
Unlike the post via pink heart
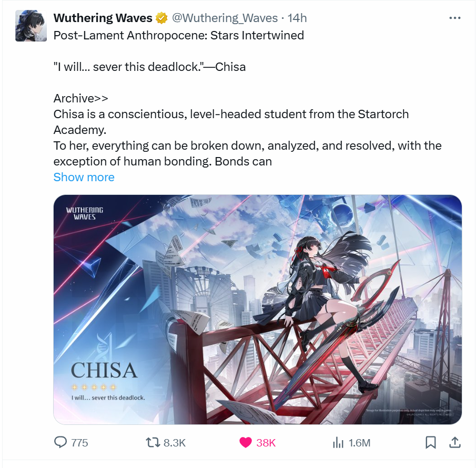tap(245, 443)
